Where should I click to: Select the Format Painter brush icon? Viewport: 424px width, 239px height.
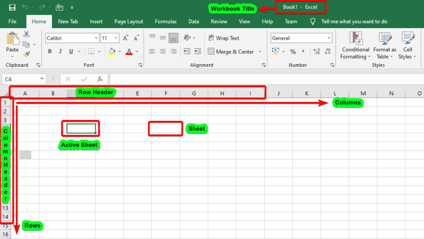click(27, 54)
